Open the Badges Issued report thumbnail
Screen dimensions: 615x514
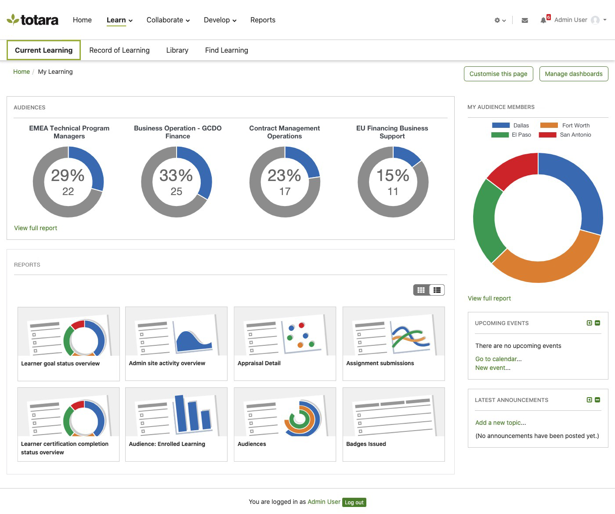coord(393,423)
